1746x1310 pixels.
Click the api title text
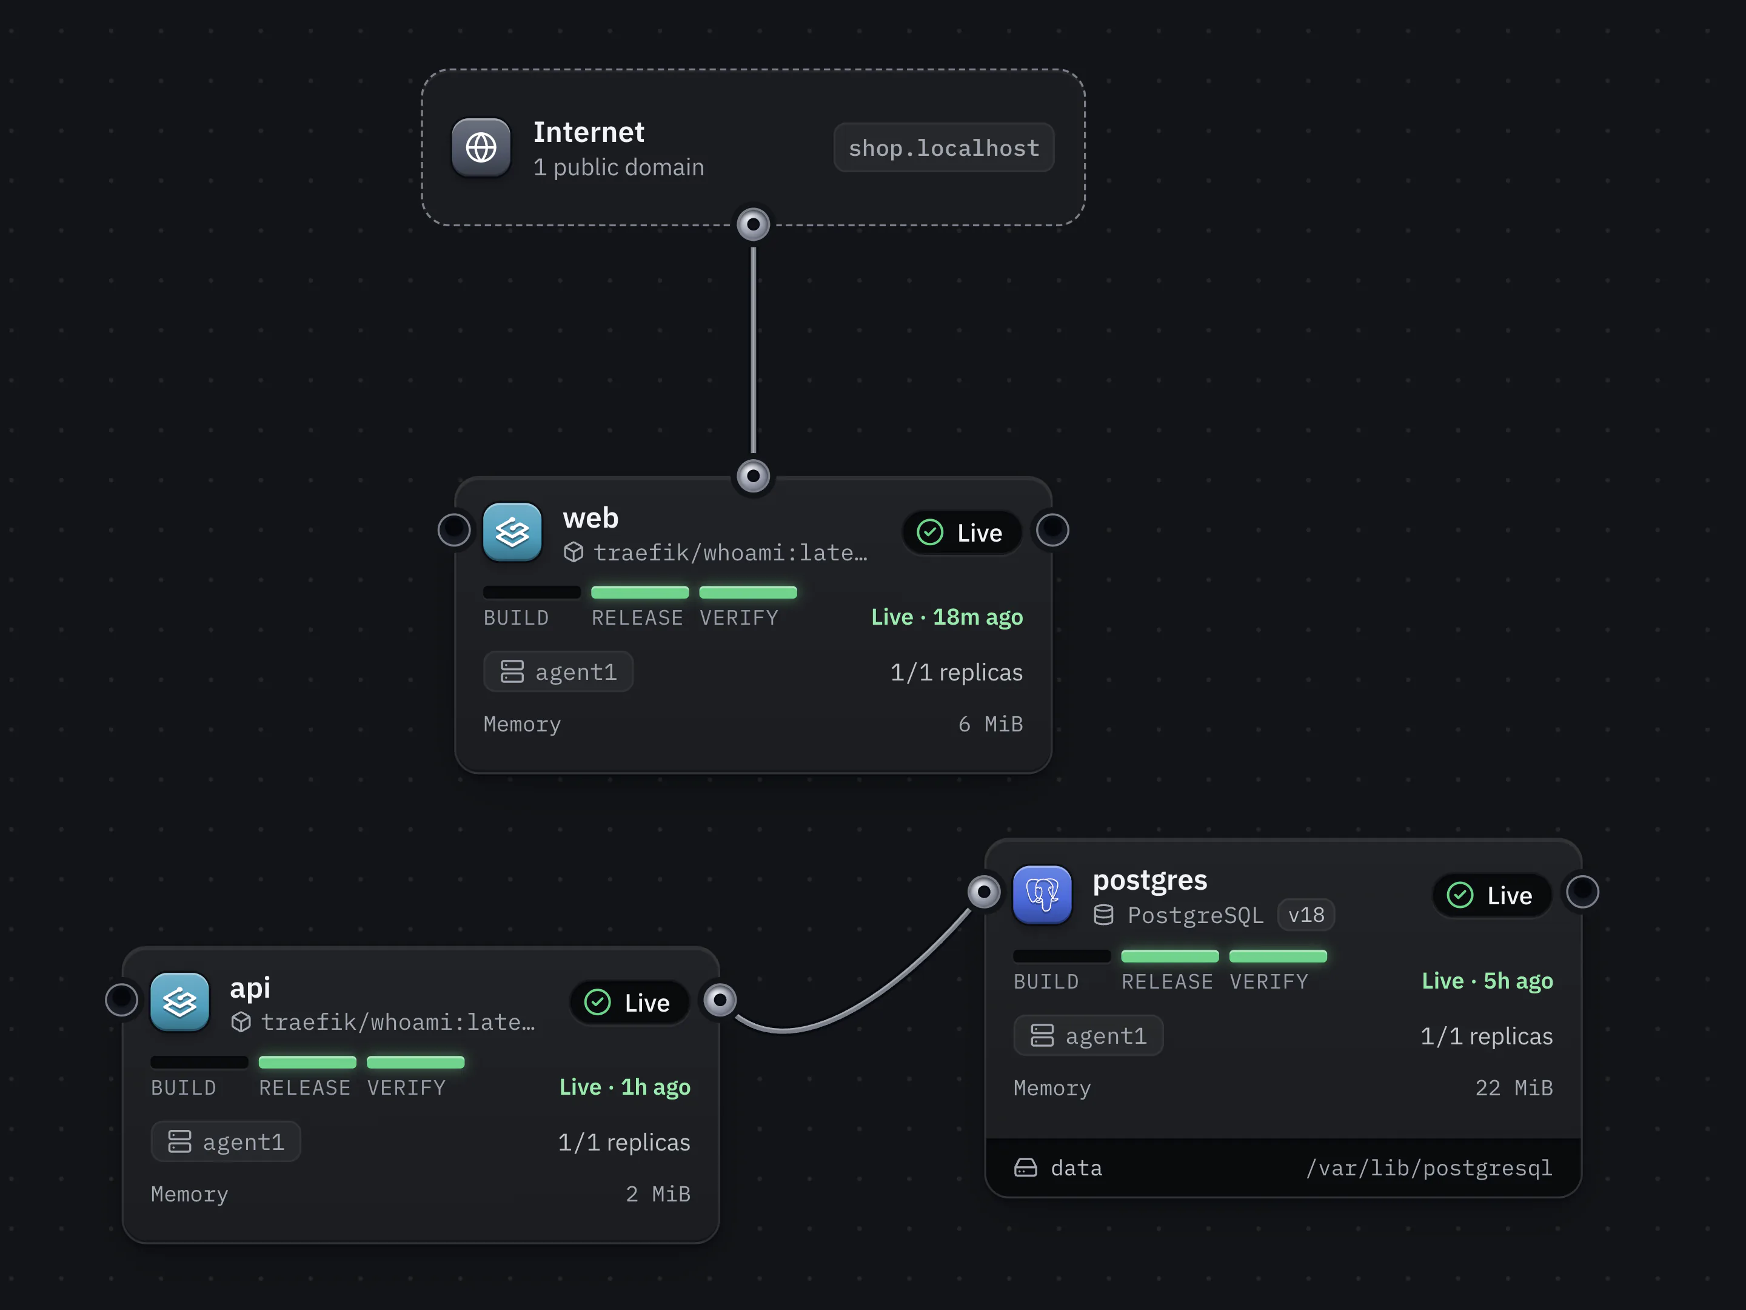pos(250,988)
